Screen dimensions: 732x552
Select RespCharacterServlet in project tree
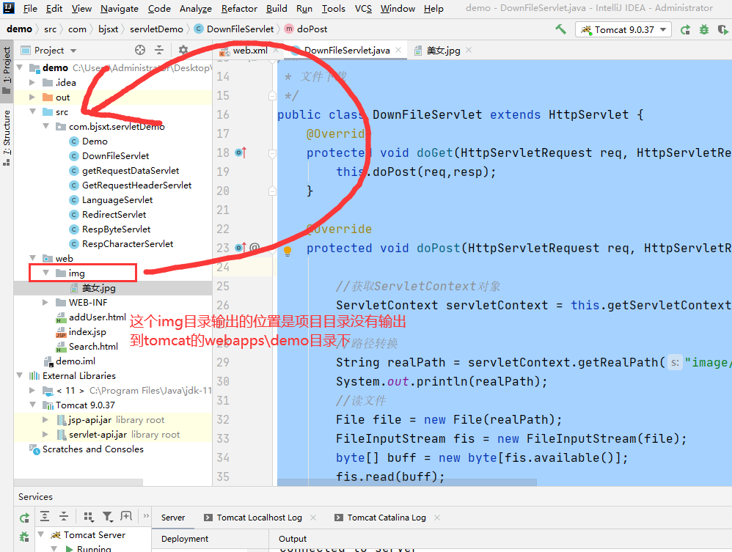coord(128,243)
